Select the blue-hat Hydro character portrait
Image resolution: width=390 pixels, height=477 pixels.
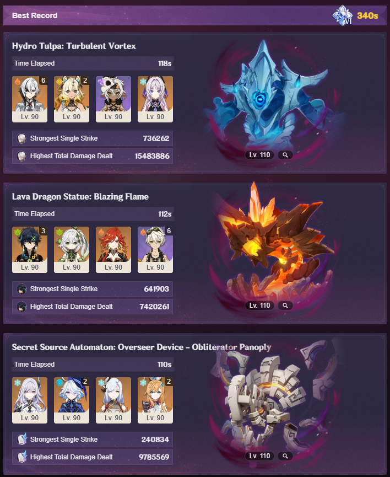coord(72,400)
